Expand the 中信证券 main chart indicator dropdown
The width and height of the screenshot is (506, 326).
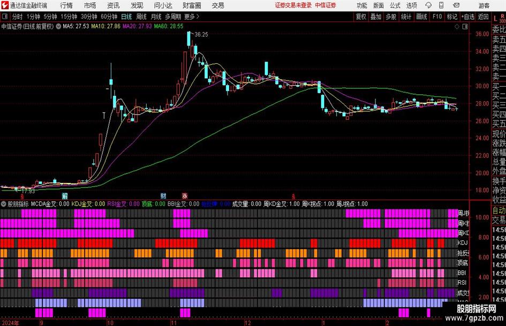coord(58,26)
